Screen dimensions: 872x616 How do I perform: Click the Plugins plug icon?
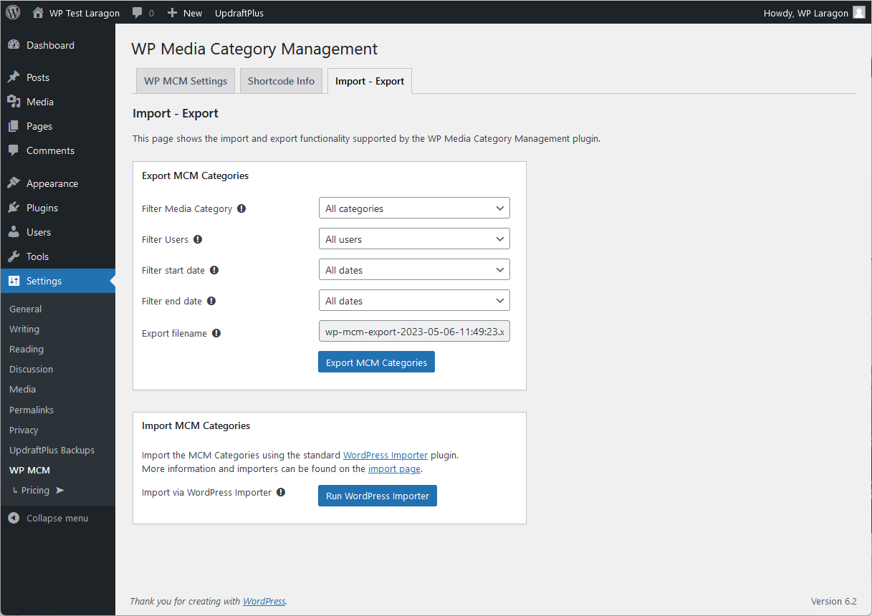pos(14,208)
